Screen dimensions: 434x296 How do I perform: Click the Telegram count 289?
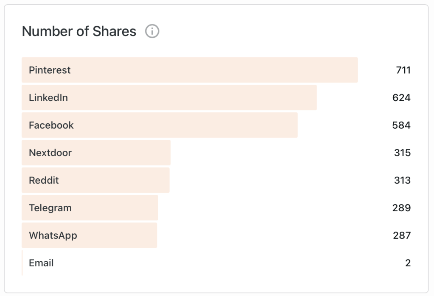401,207
